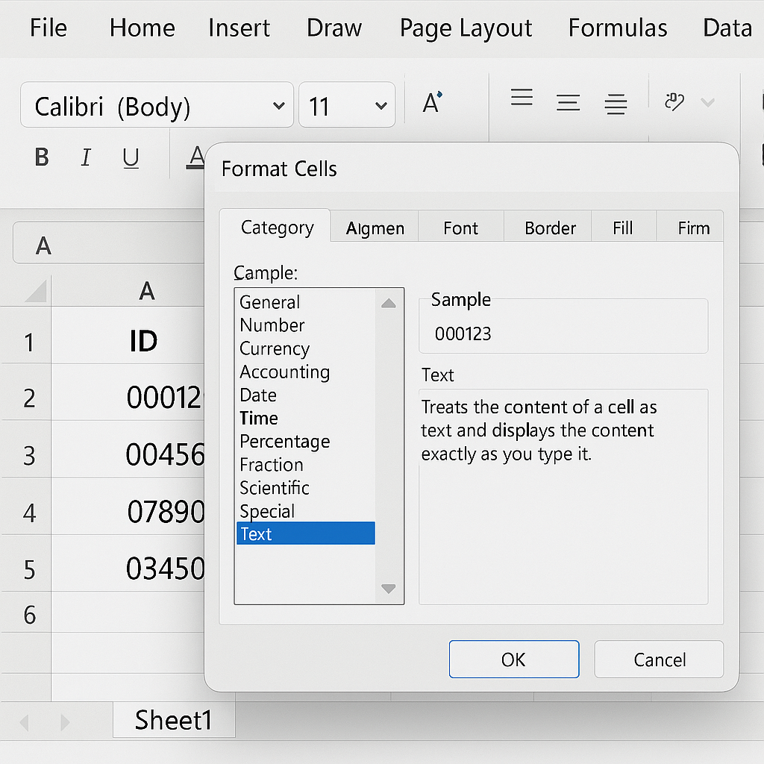Select Currency in the category list
Screen dimensions: 764x764
[x=275, y=348]
